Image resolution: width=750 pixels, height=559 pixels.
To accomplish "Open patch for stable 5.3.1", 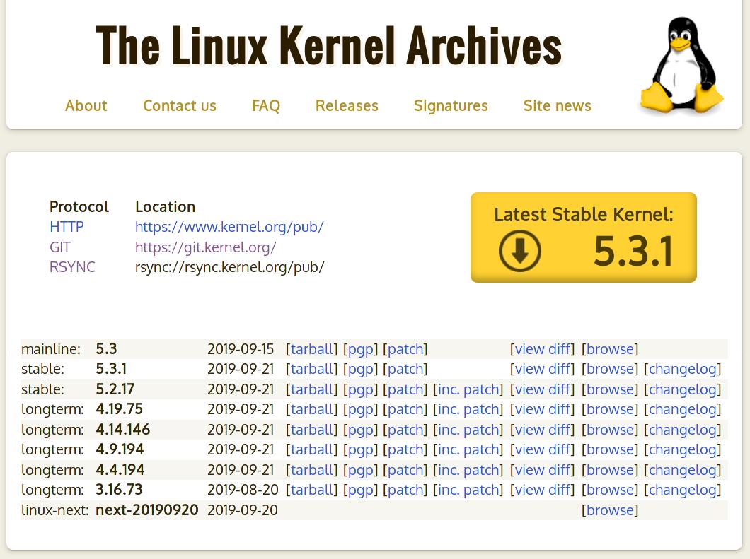I will pyautogui.click(x=405, y=370).
